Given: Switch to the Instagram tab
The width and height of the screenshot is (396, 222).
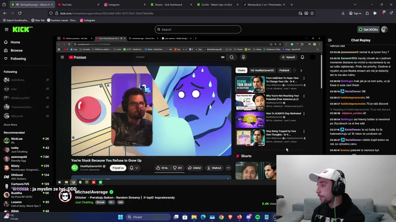Looking at the screenshot, I should click(x=125, y=5).
